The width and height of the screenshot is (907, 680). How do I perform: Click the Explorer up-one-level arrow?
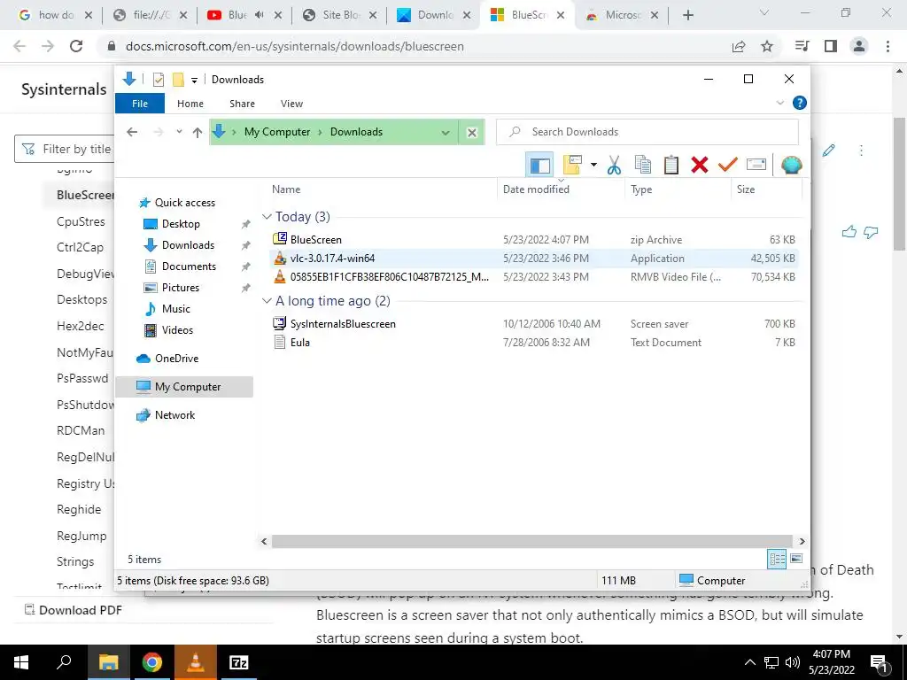(198, 133)
